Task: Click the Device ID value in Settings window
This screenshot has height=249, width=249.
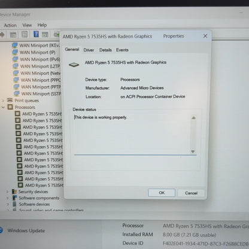Action: tap(206, 244)
